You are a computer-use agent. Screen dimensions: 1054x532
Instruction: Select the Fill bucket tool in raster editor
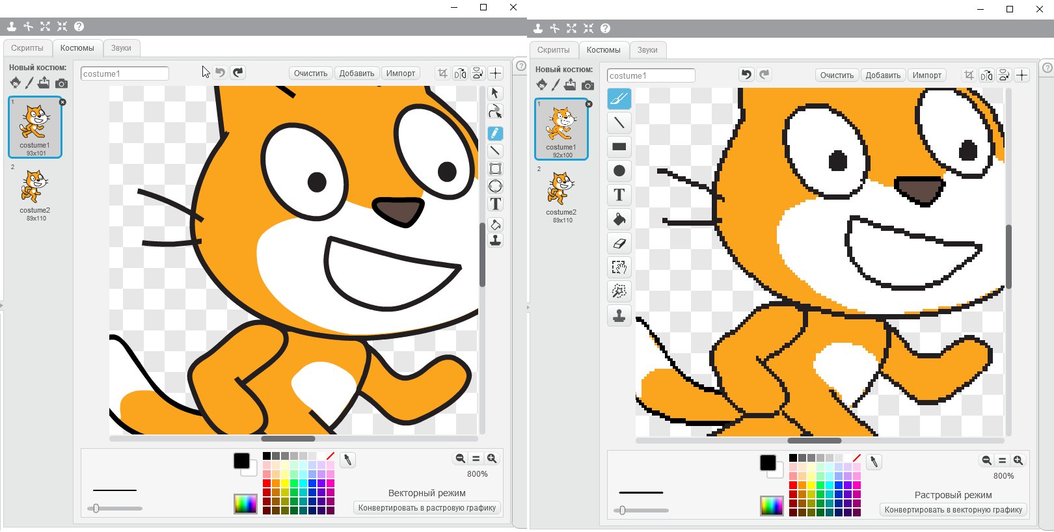point(619,219)
